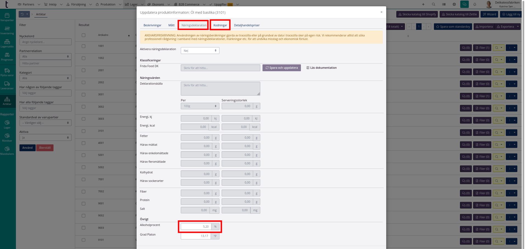Screen dimensions: 525x249
Task: Select the checkbox for article 1001
Action: [83, 46]
